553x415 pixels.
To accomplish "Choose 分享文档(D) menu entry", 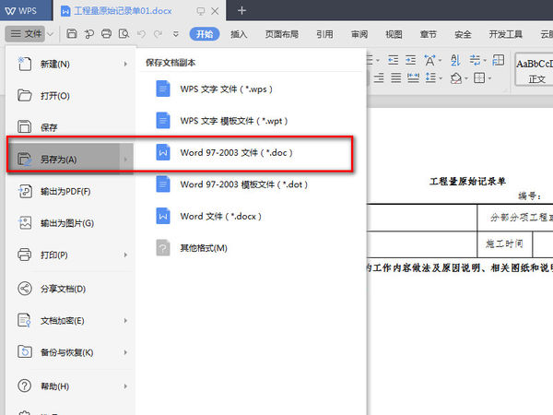I will [x=71, y=289].
